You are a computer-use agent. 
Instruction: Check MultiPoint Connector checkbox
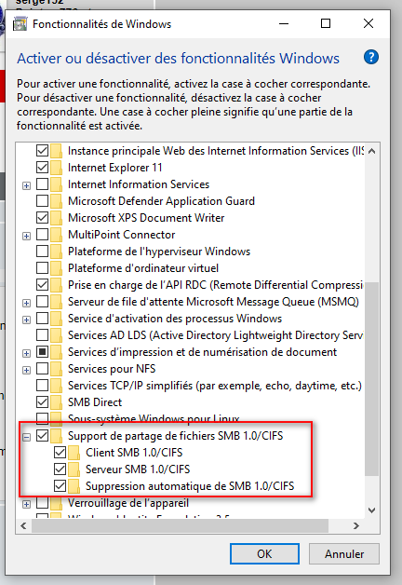coord(42,235)
